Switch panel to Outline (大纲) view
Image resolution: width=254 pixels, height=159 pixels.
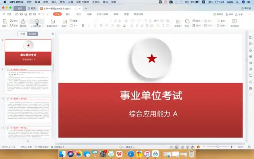(x=23, y=34)
